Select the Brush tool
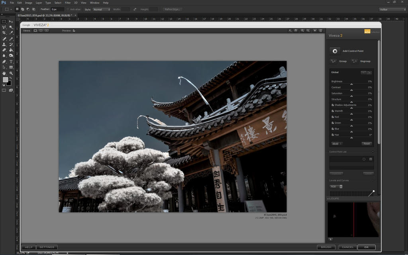Viewport: 408px width, 255px height. [x=11, y=39]
